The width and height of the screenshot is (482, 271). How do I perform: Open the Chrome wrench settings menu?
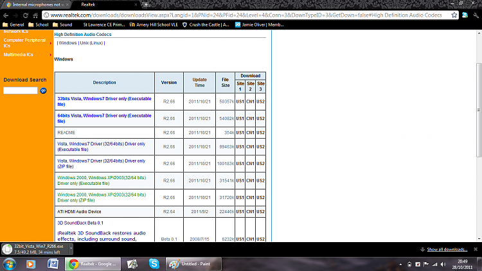pyautogui.click(x=476, y=15)
